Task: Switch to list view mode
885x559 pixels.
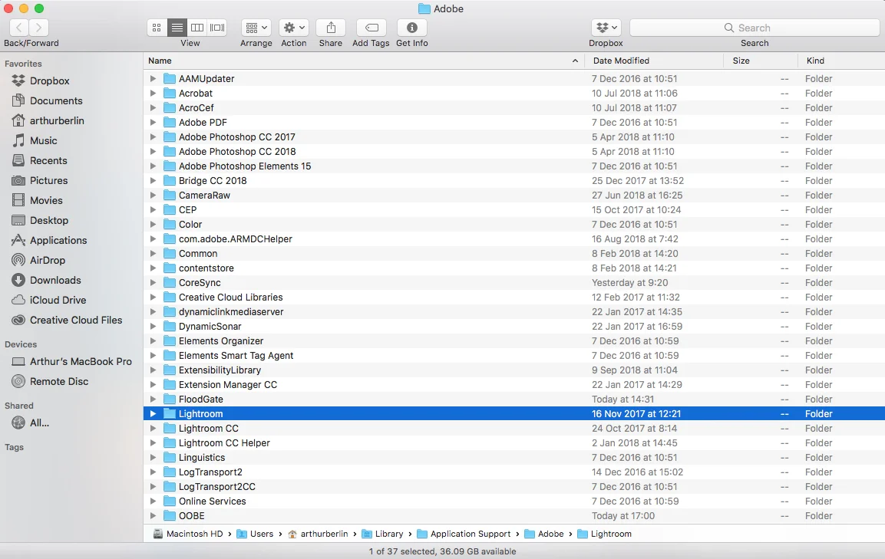Action: click(x=177, y=28)
